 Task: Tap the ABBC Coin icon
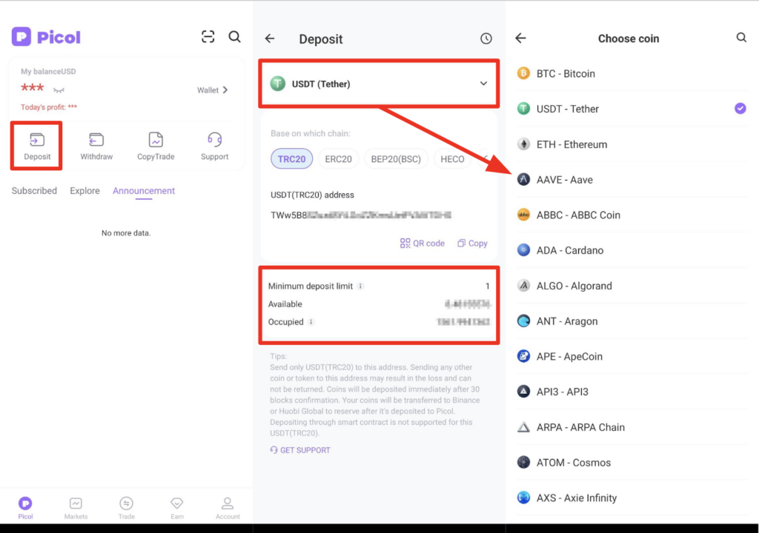click(x=523, y=214)
